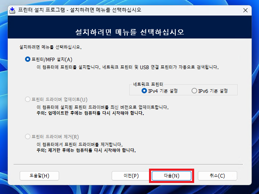Select the 프린터 드라이버 제거(R) radio button
Viewport: 259px width, 194px height.
point(28,137)
